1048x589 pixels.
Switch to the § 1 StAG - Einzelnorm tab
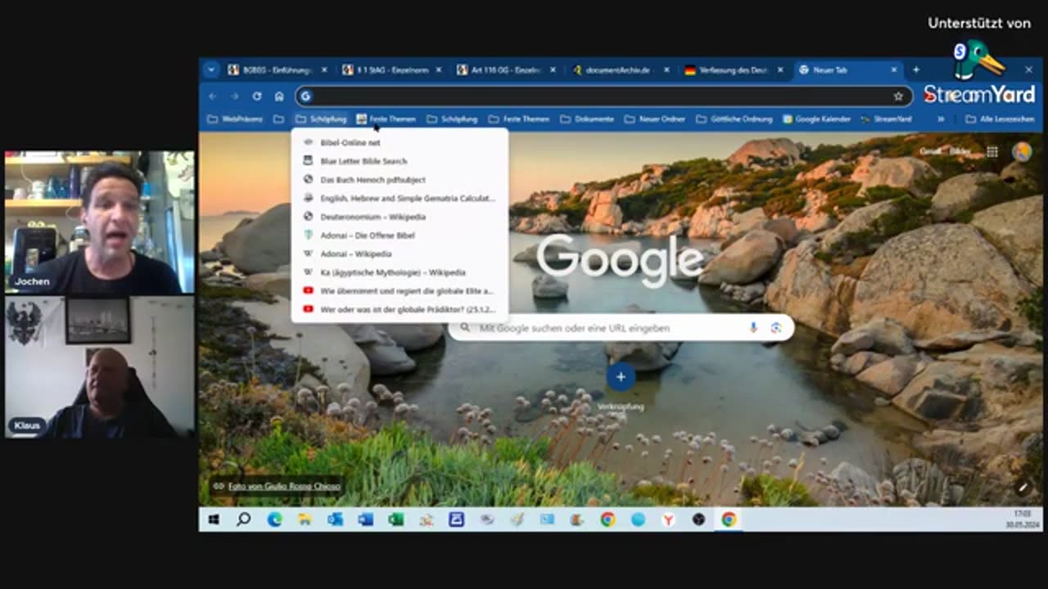[391, 70]
